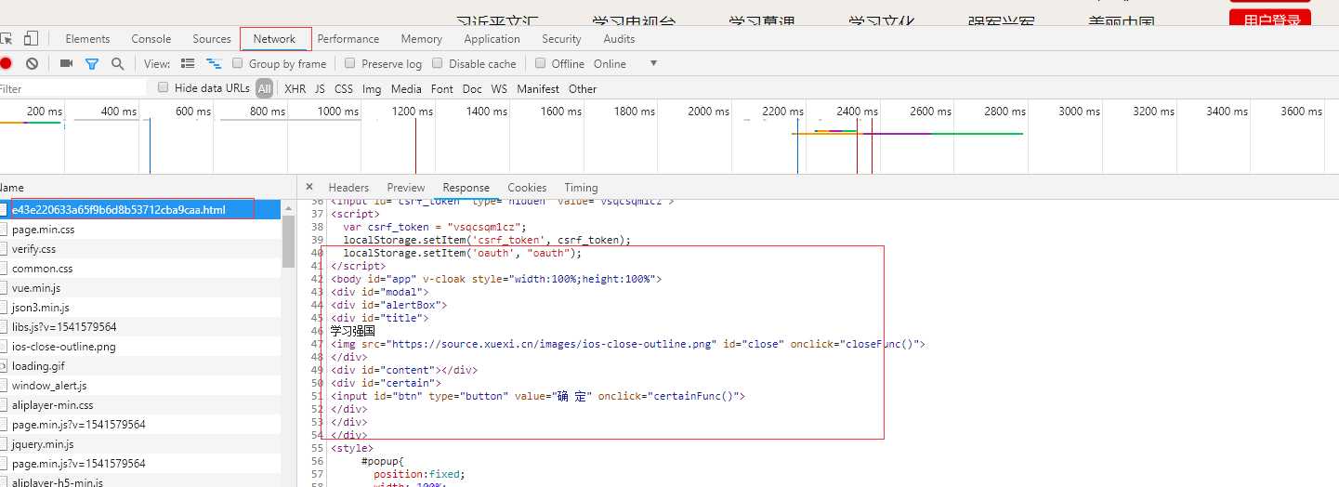Clear the network log icon
The image size is (1339, 487).
[x=32, y=63]
